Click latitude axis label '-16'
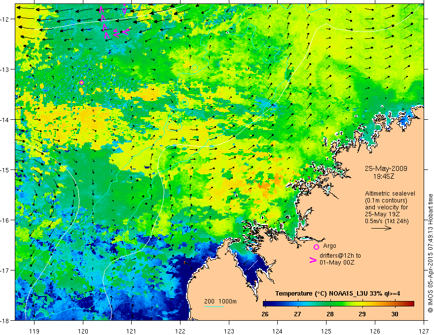 tap(5, 220)
